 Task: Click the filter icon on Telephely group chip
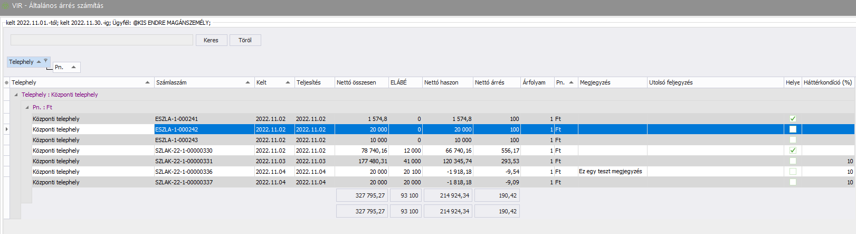(45, 61)
